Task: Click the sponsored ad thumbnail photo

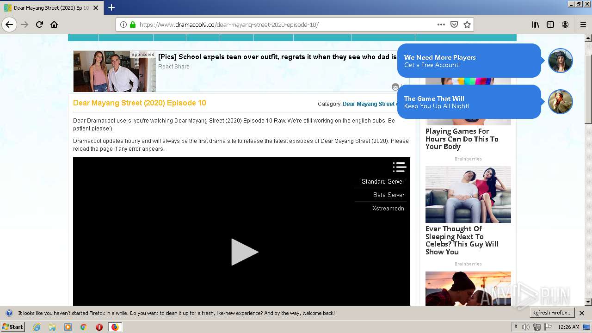Action: (115, 71)
